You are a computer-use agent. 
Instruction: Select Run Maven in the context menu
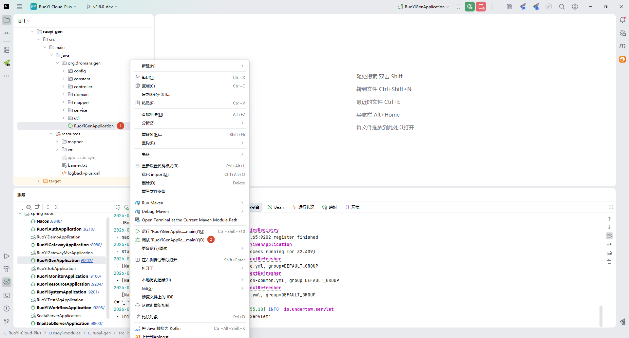152,203
